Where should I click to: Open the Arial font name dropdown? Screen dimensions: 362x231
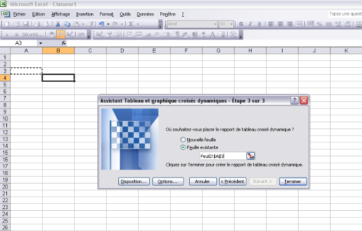215,24
